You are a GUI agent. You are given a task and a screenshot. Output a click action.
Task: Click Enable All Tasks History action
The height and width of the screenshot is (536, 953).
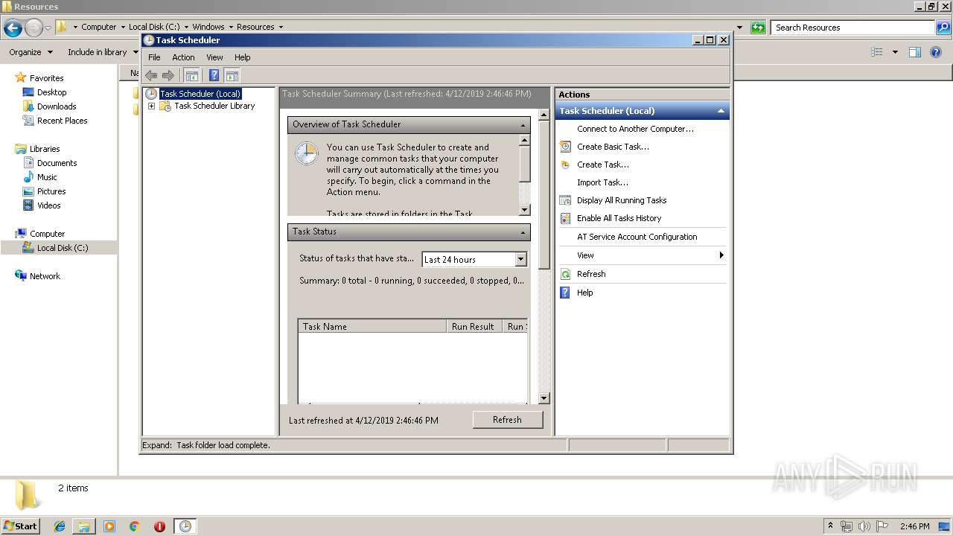tap(619, 218)
